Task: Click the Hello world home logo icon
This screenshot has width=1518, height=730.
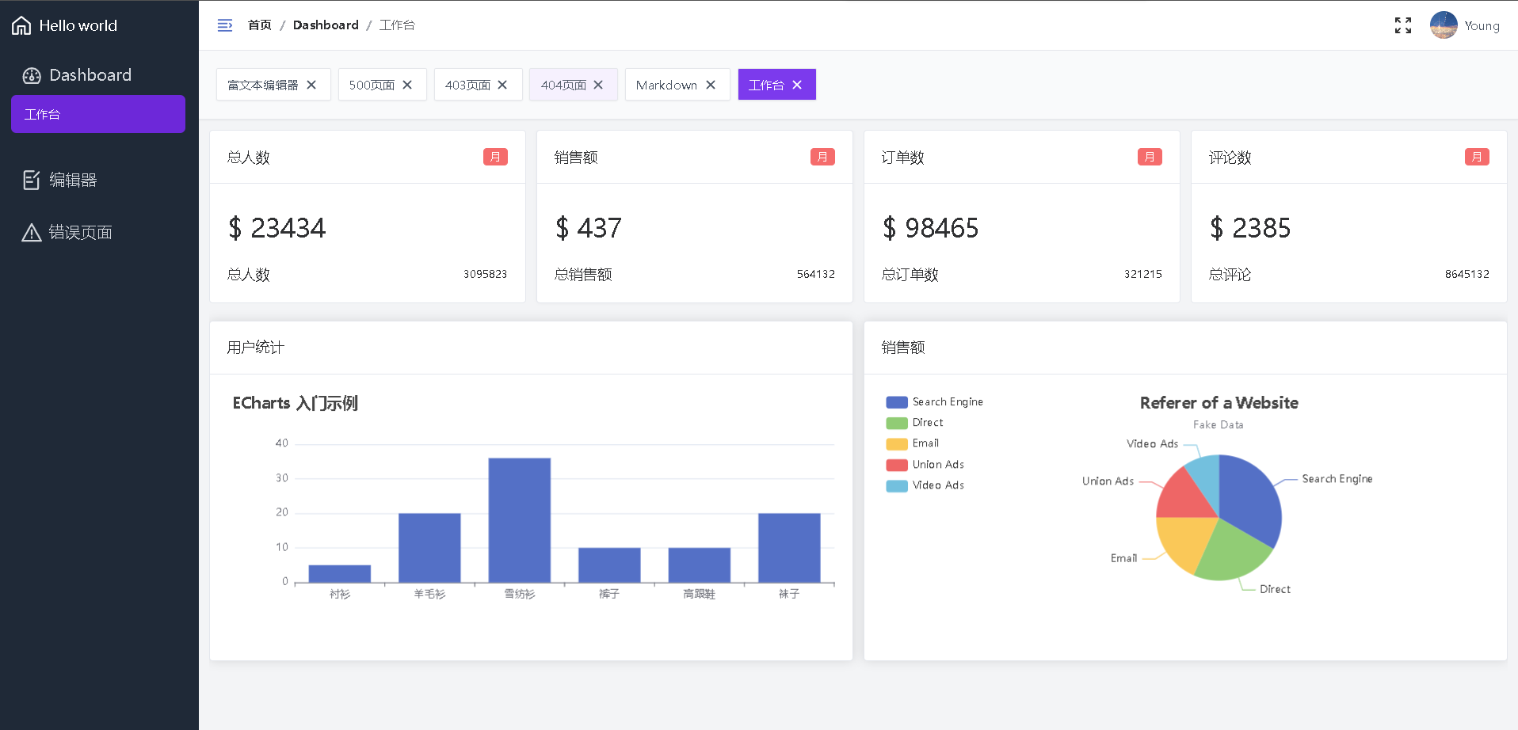Action: [x=21, y=25]
